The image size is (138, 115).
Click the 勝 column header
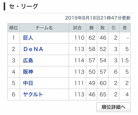point(91,28)
